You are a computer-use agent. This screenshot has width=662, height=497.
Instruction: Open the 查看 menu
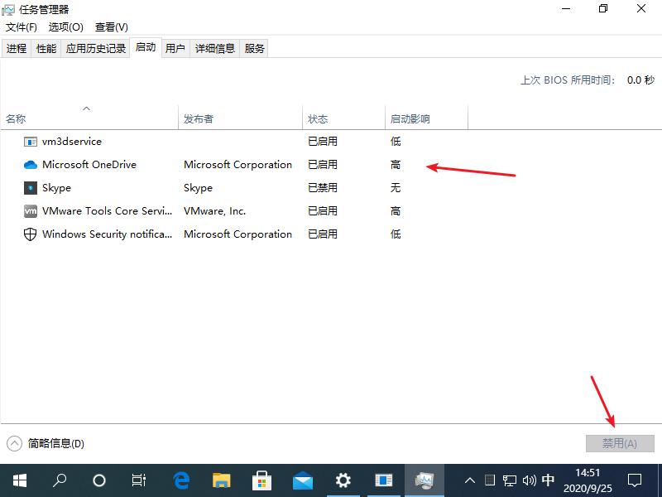click(111, 27)
